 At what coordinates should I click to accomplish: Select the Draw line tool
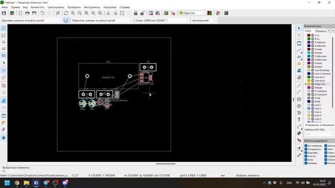[299, 86]
